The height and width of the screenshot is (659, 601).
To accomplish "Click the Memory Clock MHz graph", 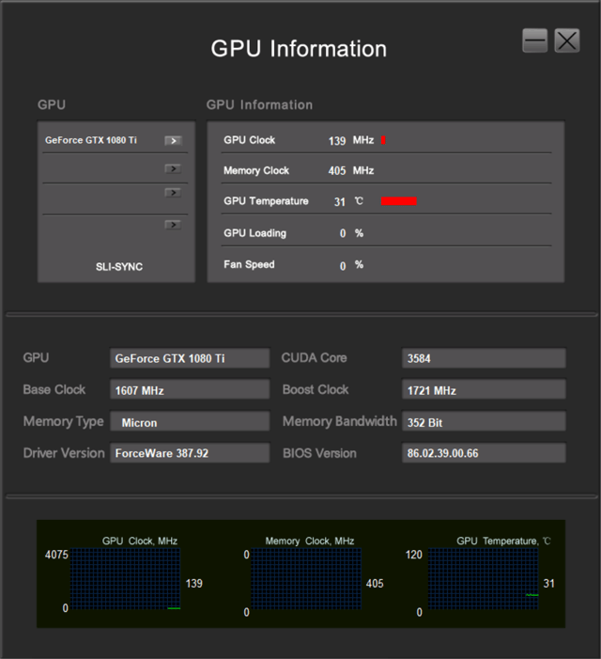I will tap(306, 579).
